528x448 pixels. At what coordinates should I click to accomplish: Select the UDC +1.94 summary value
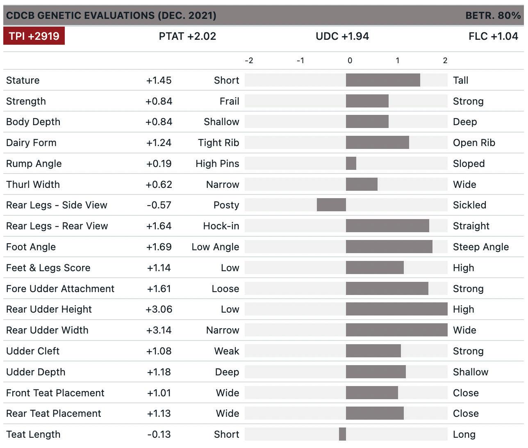[x=342, y=36]
